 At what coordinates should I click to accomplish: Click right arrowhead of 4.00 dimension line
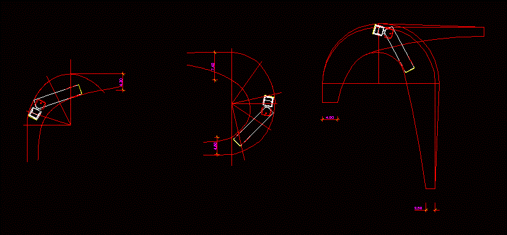pyautogui.click(x=338, y=119)
